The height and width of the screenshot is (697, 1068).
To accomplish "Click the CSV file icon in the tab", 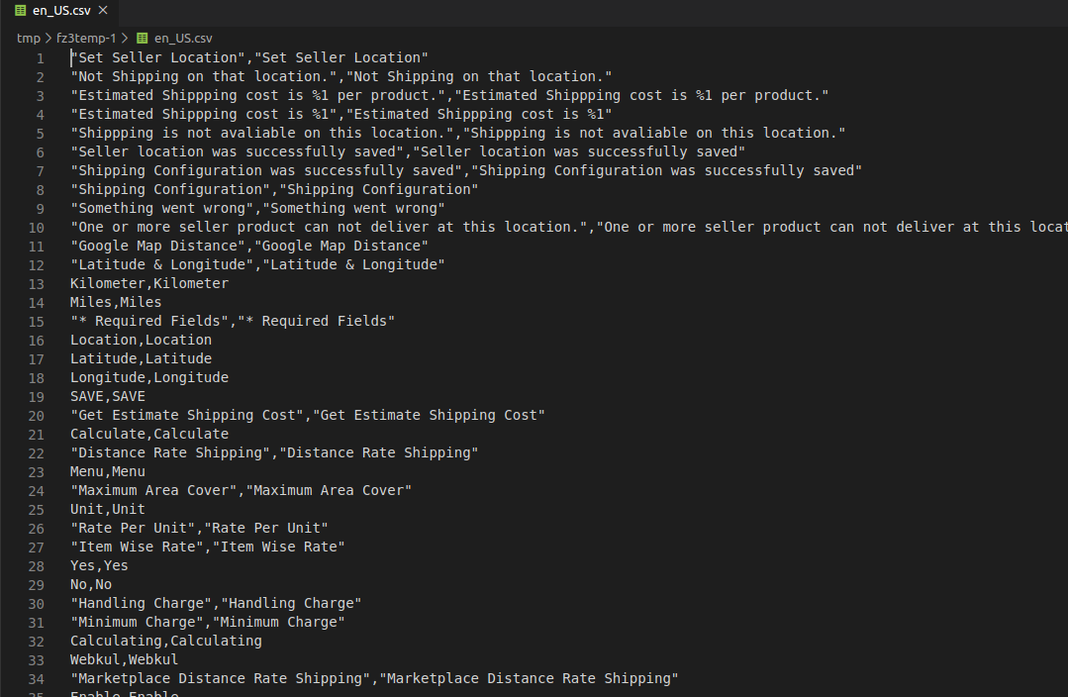I will [x=20, y=10].
